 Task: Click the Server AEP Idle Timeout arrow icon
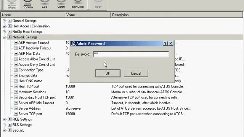click(x=16, y=103)
